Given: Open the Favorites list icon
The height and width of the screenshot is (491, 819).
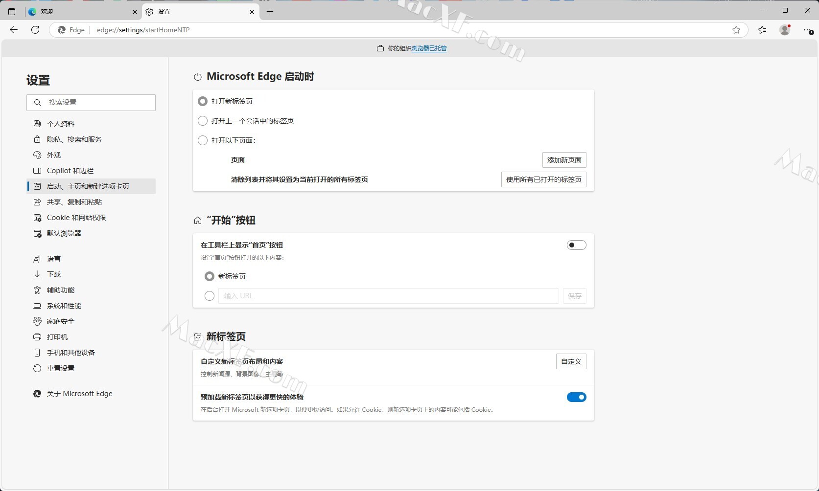Looking at the screenshot, I should point(762,30).
